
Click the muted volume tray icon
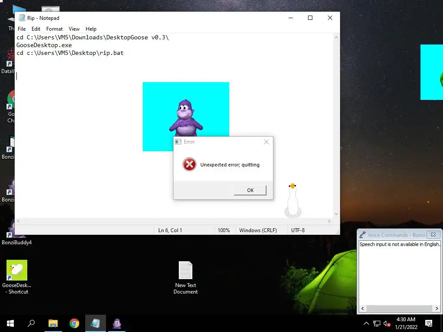pyautogui.click(x=387, y=323)
